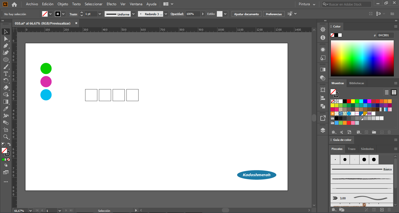The height and width of the screenshot is (213, 399).
Task: Click the Preferencias button
Action: [274, 14]
